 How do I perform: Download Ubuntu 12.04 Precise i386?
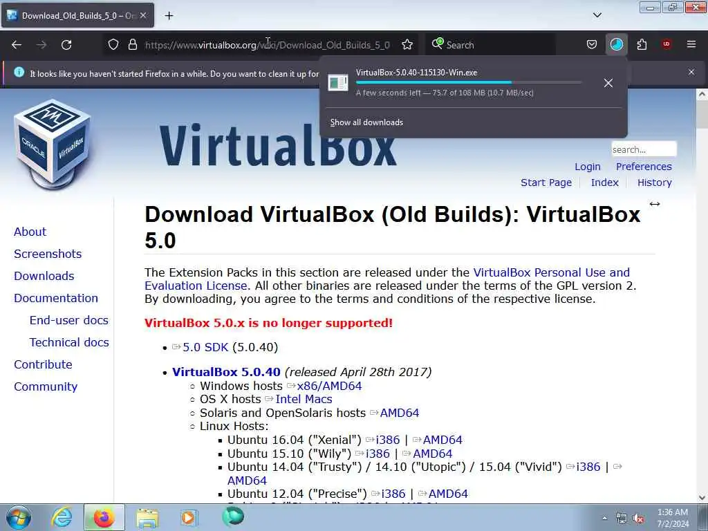coord(393,494)
